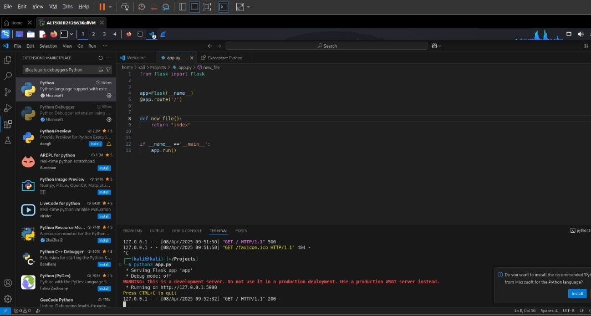Open the Kali applications menu dragon icon
This screenshot has width=591, height=316.
[6, 34]
